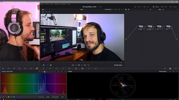This screenshot has width=179, height=100.
Task: Play the clip in reverse
Action: [76, 65]
